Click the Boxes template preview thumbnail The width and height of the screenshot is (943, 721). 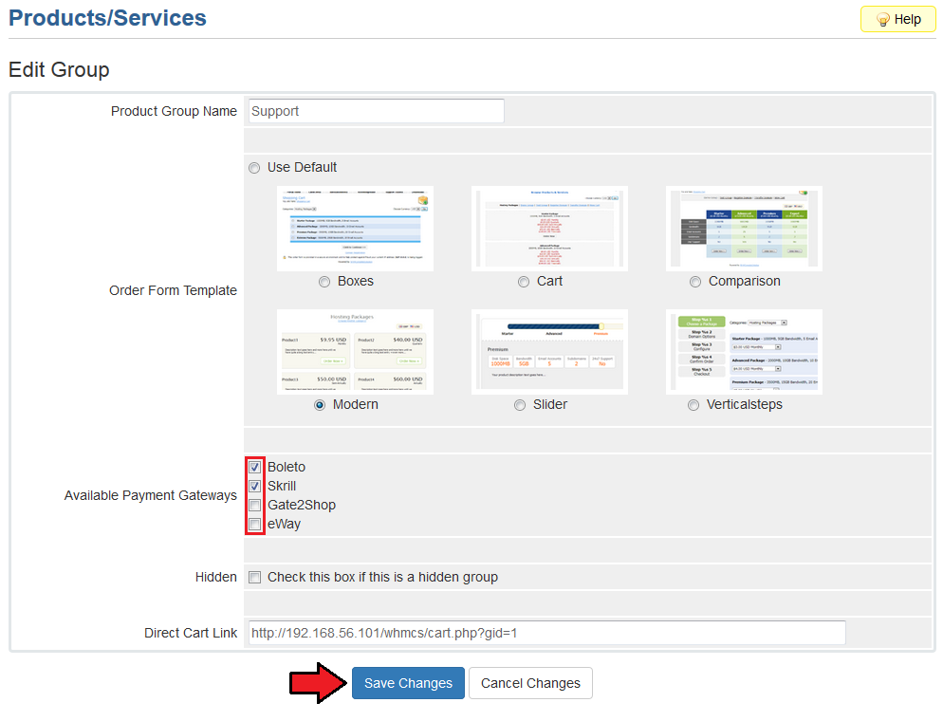coord(355,229)
